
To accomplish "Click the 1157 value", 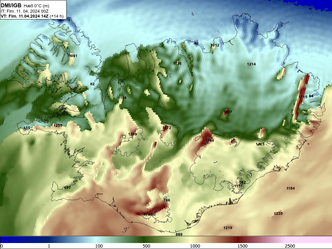I will tap(238, 186).
